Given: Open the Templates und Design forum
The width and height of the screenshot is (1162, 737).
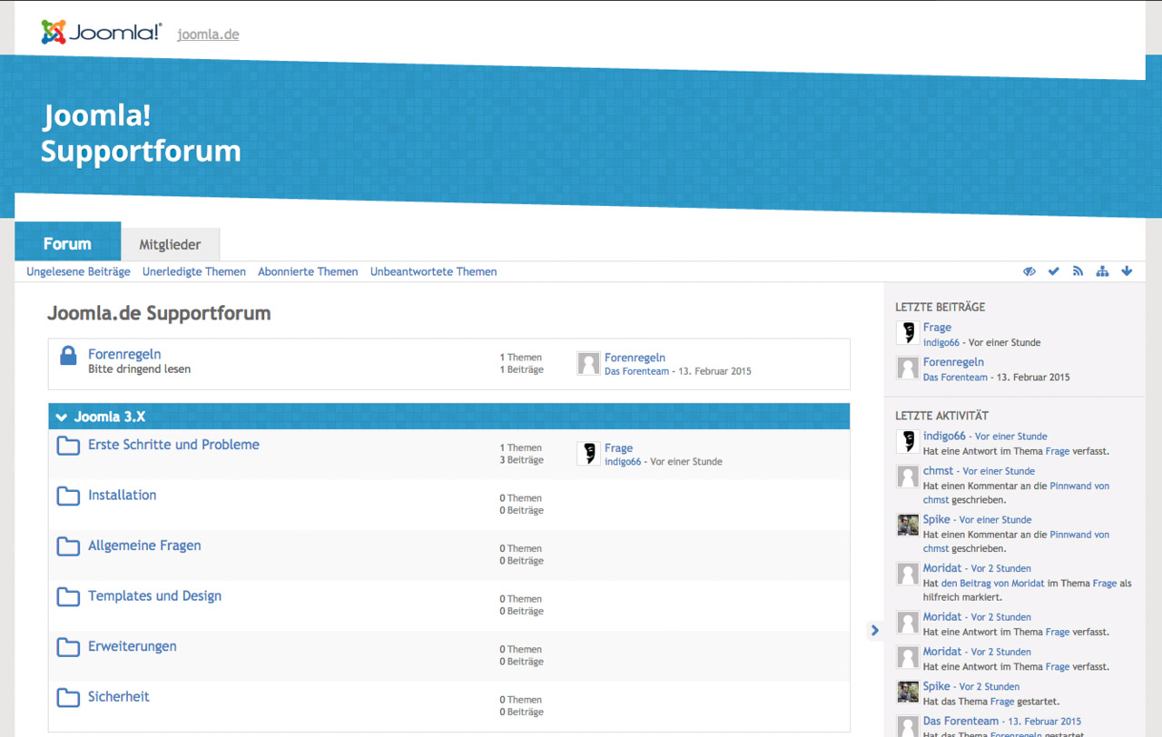Looking at the screenshot, I should click(154, 595).
